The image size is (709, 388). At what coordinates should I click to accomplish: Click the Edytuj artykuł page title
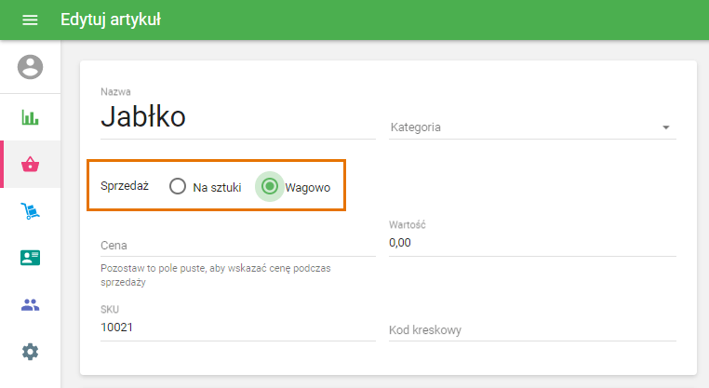coord(111,20)
